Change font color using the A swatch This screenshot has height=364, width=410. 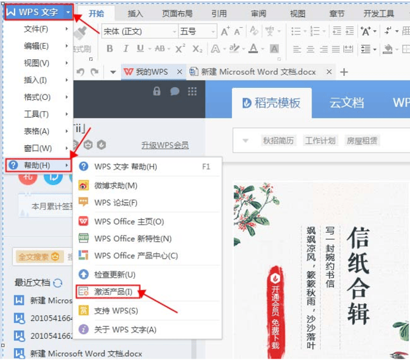click(253, 49)
